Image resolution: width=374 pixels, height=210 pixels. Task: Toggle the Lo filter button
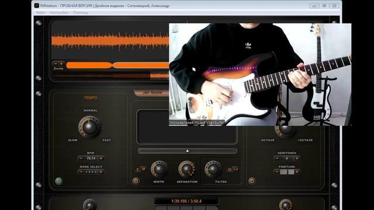pyautogui.click(x=236, y=169)
